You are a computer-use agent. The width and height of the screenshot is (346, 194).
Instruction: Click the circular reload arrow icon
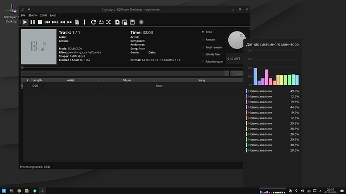pyautogui.click(x=93, y=22)
